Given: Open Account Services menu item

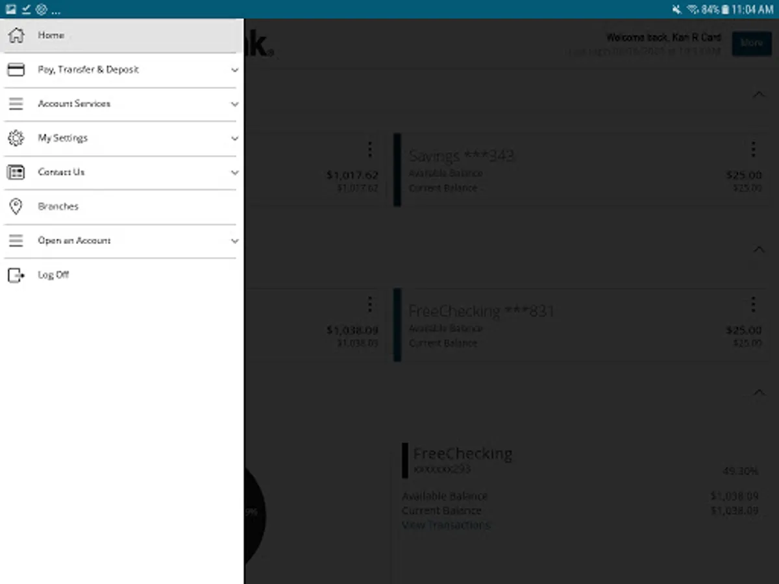Looking at the screenshot, I should [122, 104].
